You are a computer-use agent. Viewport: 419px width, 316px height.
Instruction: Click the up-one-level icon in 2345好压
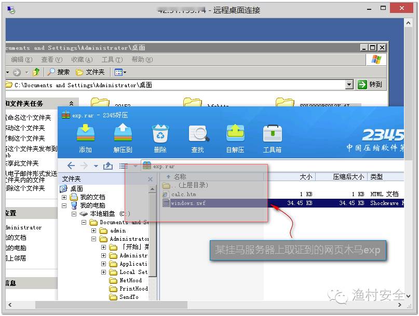tap(107, 166)
